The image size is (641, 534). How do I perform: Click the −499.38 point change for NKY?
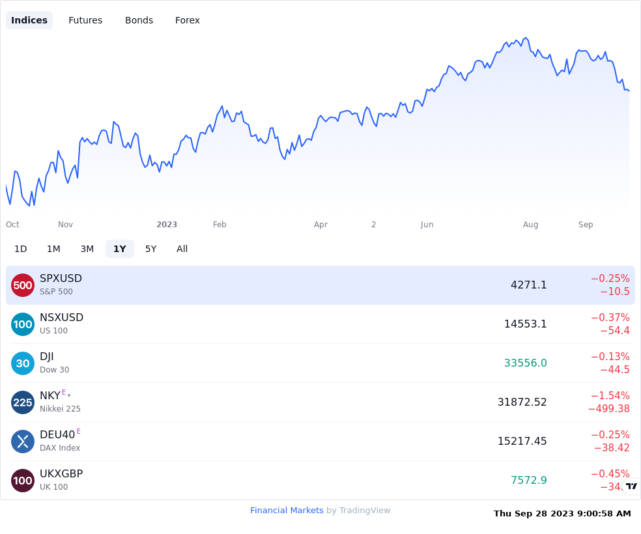(608, 408)
